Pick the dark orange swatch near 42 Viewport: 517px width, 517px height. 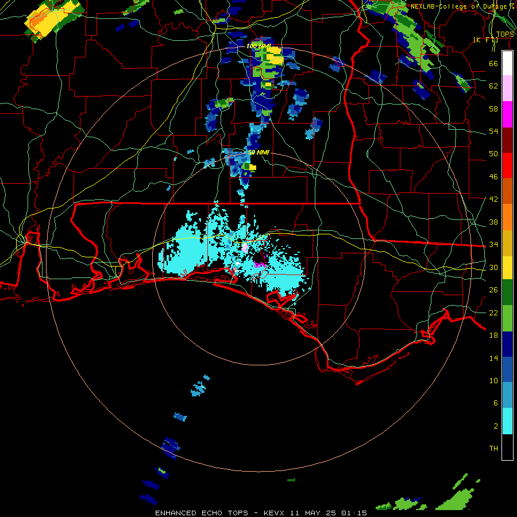pyautogui.click(x=507, y=191)
